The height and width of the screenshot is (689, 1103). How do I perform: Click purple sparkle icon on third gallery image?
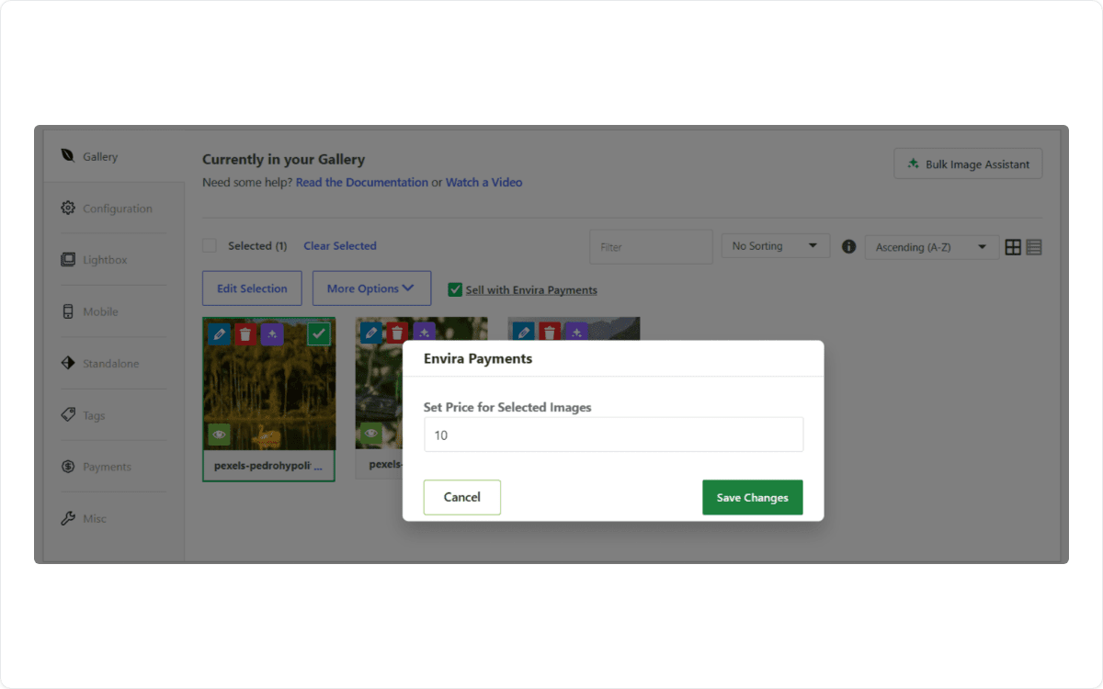(576, 333)
